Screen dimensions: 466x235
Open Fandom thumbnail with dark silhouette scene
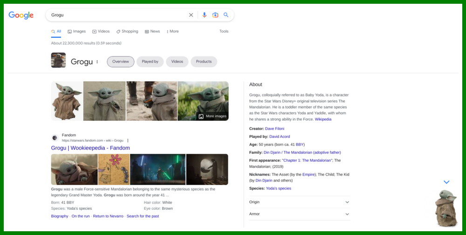point(207,169)
